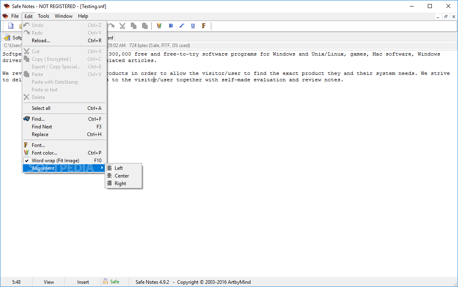Click the Find binoculars icon in menu
Viewport: 458px width, 287px height.
click(x=27, y=119)
